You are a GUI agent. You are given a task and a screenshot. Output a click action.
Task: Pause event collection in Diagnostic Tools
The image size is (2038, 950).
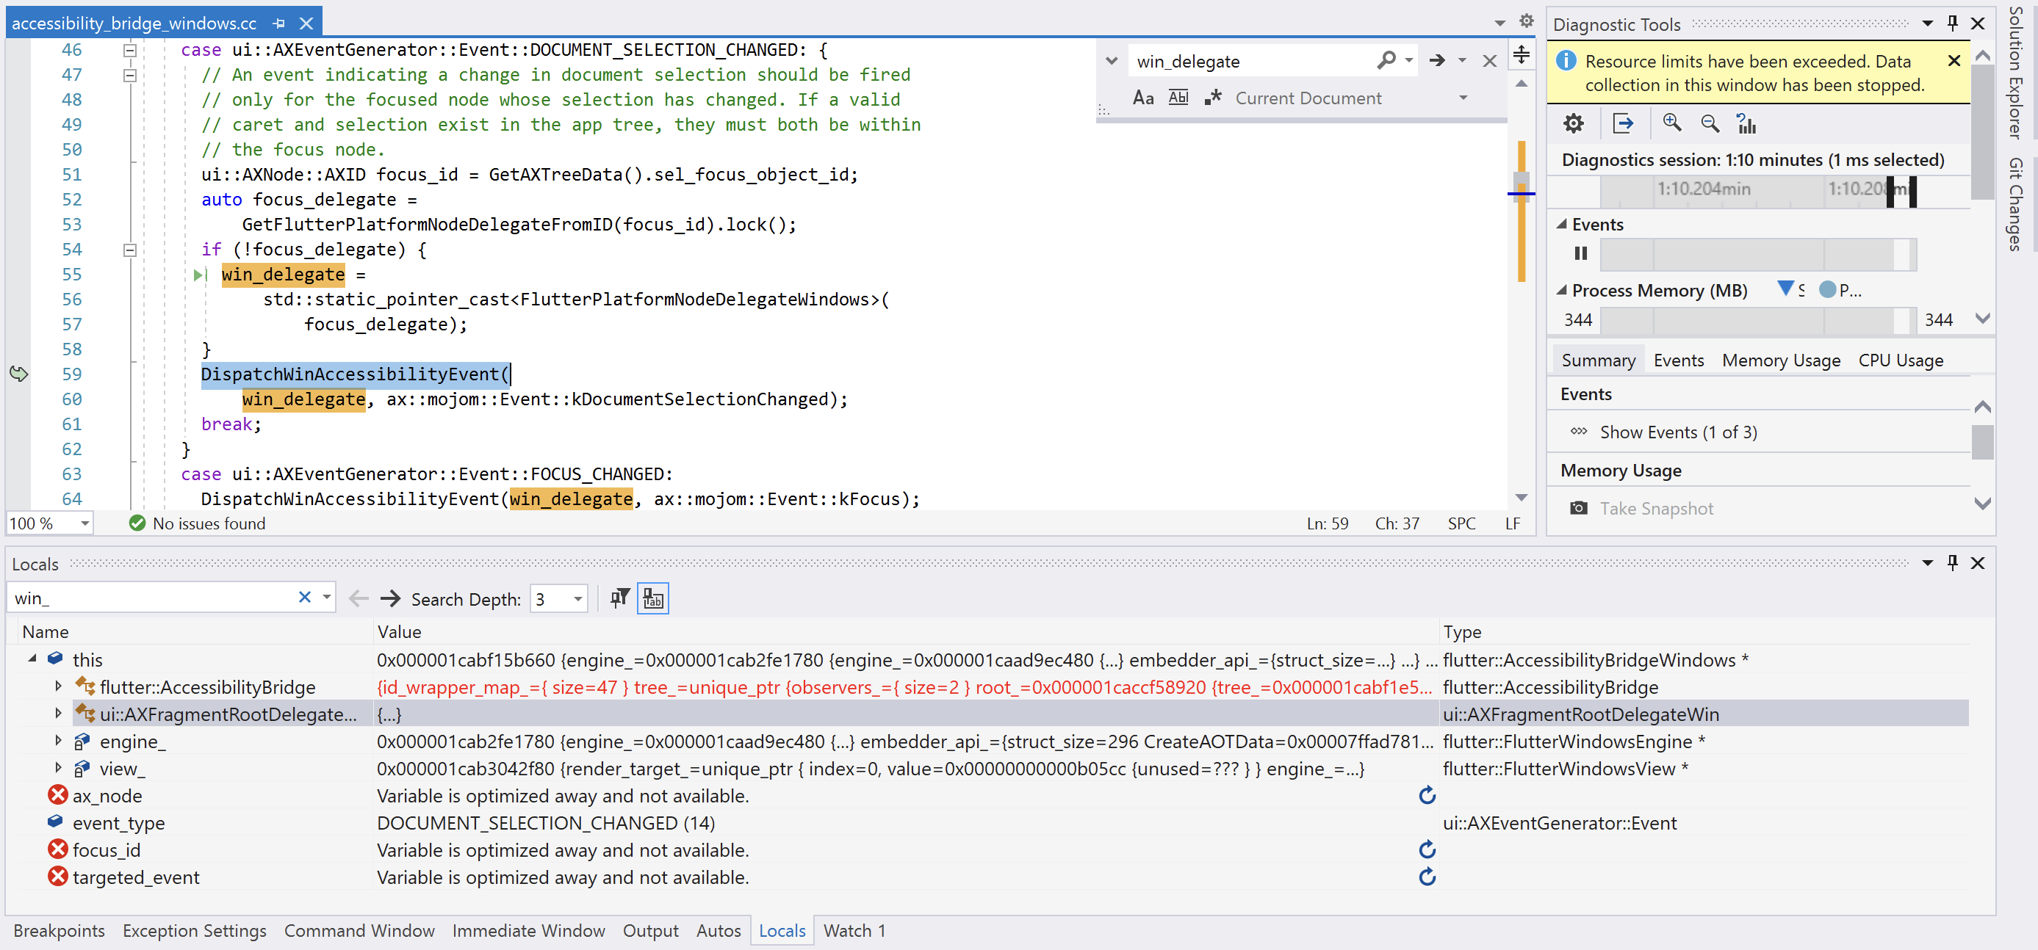(x=1580, y=254)
